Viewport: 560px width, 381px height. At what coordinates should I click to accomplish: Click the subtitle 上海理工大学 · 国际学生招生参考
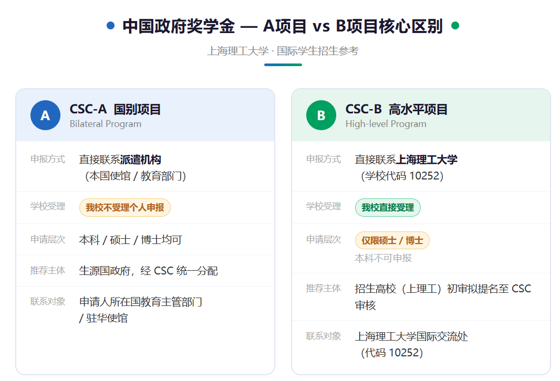coord(283,51)
